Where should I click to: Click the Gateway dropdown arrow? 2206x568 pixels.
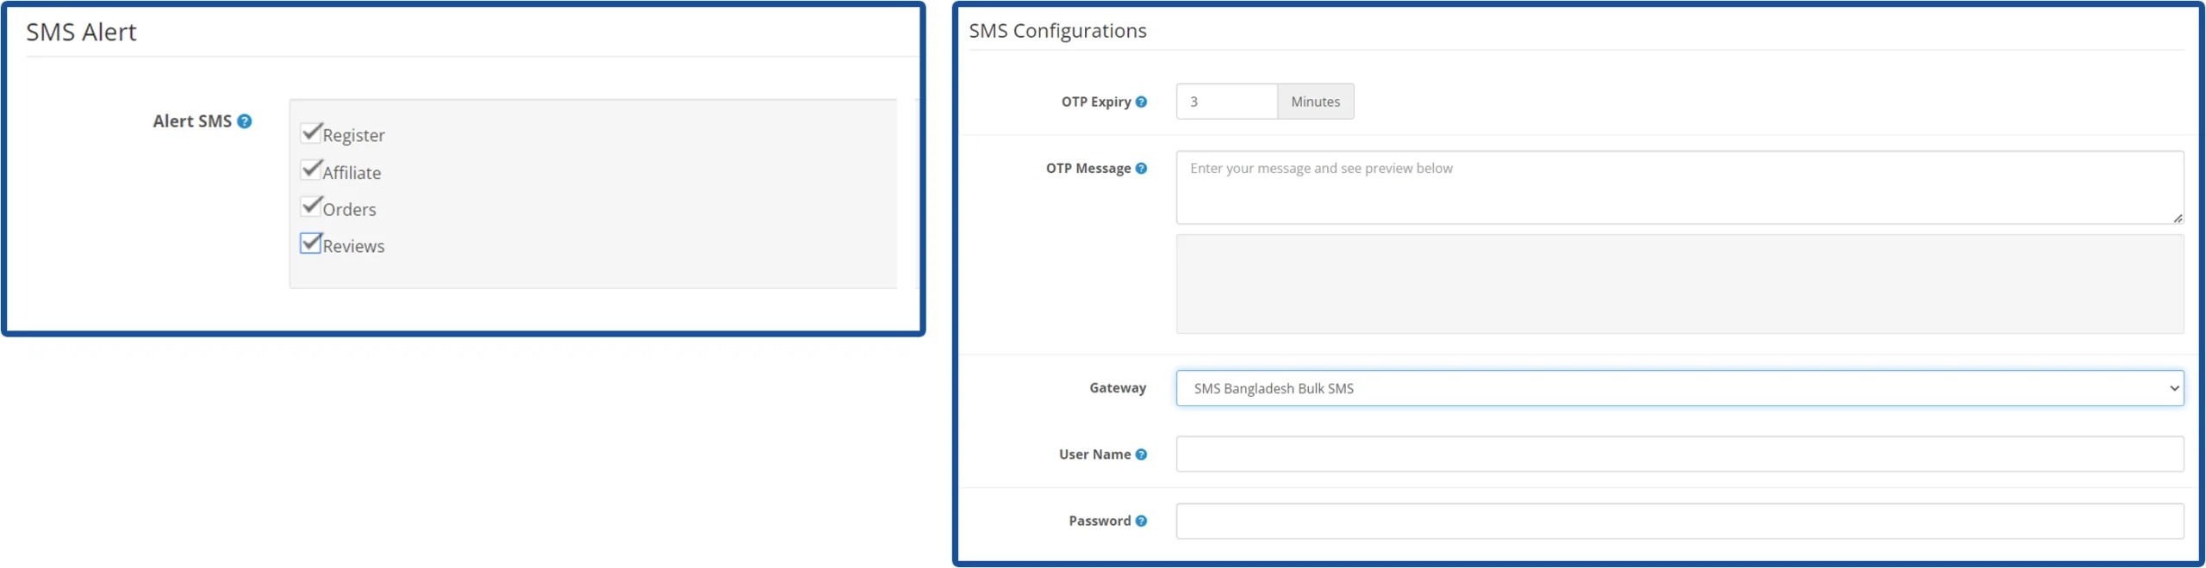tap(2173, 388)
